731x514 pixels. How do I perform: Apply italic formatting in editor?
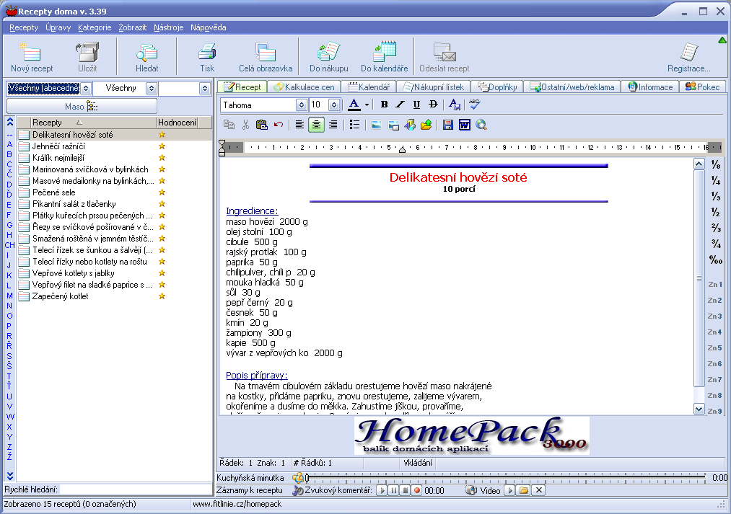pos(400,105)
